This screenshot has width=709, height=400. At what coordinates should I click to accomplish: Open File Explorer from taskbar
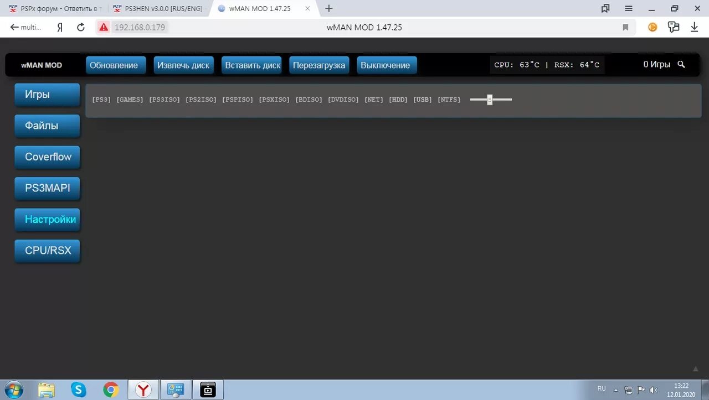click(47, 390)
